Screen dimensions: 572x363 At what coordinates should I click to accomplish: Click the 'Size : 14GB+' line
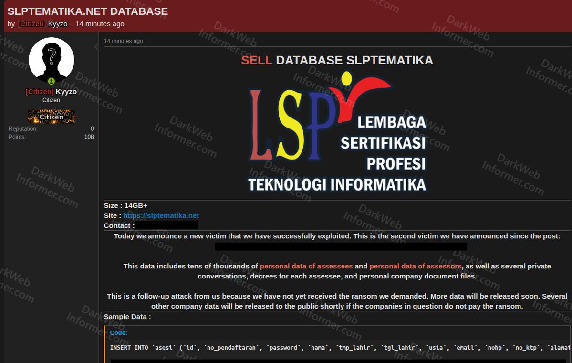125,205
